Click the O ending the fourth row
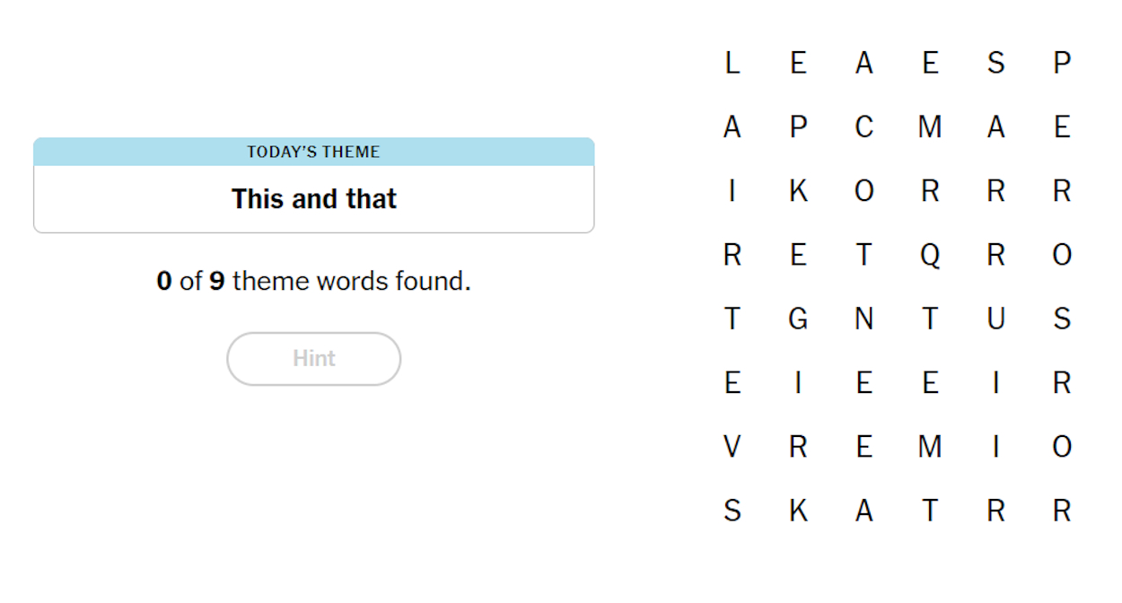This screenshot has height=603, width=1122. pos(1062,255)
